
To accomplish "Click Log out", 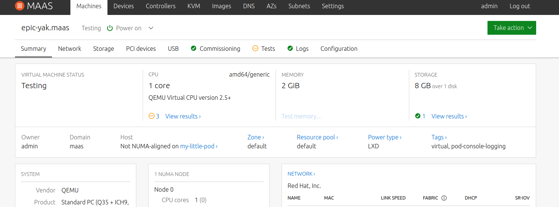I will tap(520, 6).
